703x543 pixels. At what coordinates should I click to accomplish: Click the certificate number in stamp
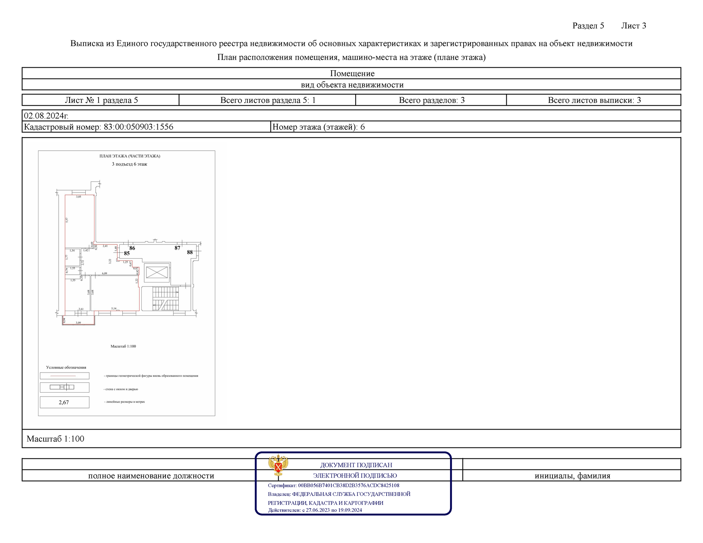point(349,486)
